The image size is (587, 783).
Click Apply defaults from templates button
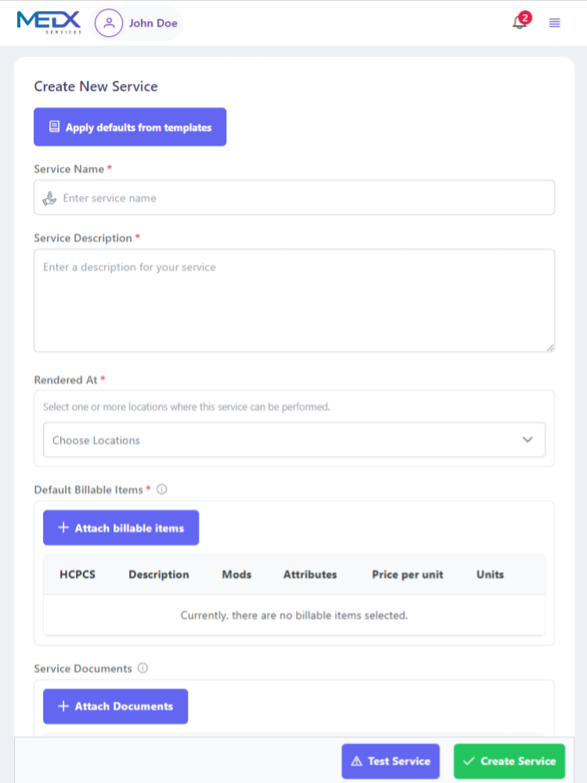(130, 127)
